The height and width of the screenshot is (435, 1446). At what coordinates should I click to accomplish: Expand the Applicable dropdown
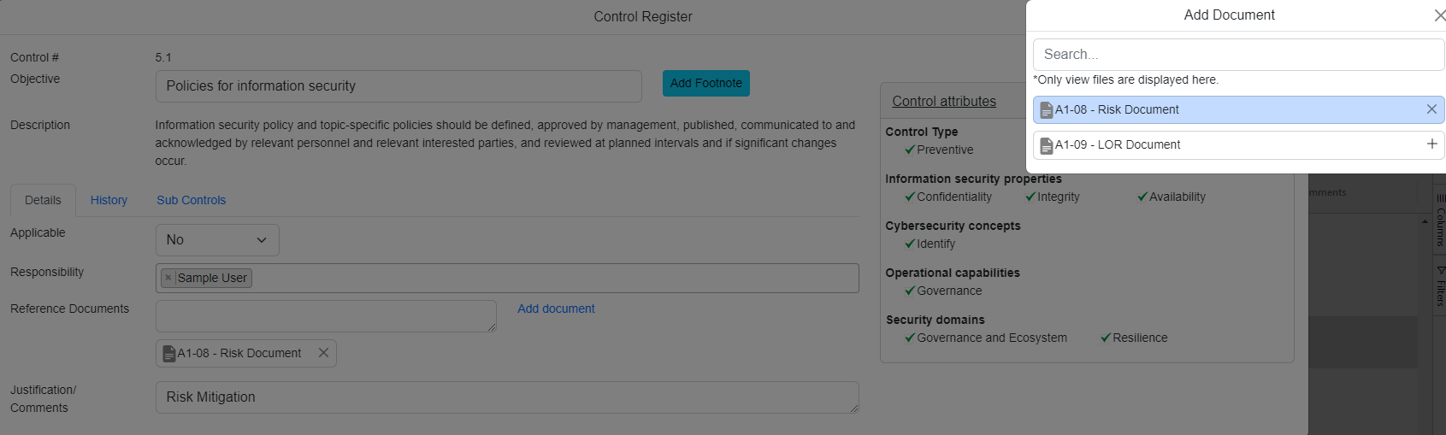point(217,240)
